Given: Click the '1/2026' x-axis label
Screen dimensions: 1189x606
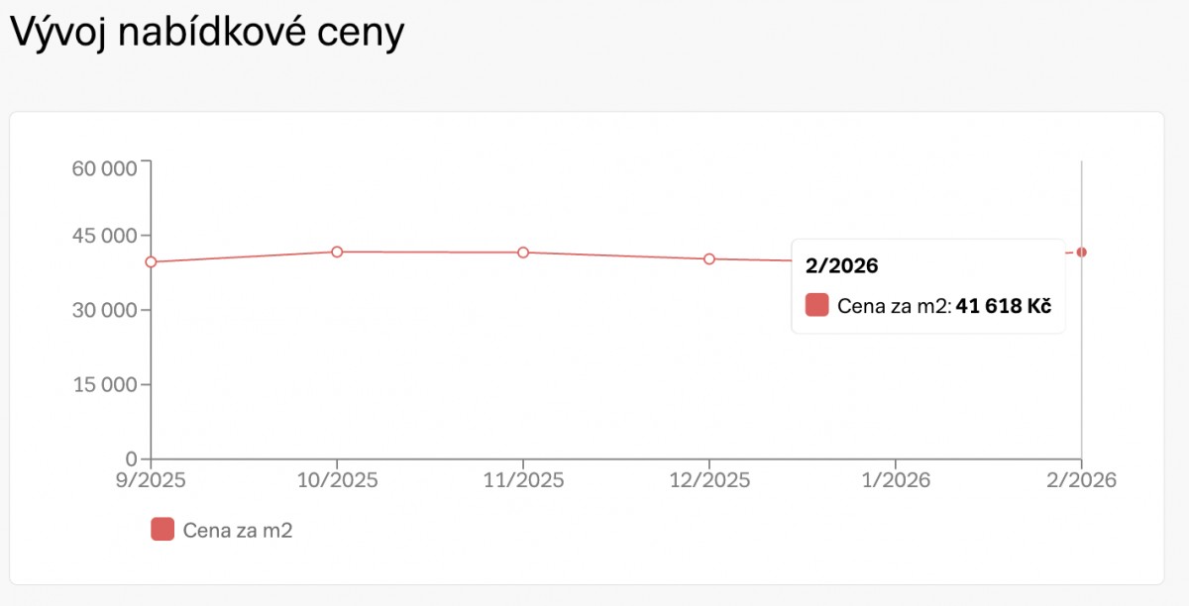Looking at the screenshot, I should (896, 480).
